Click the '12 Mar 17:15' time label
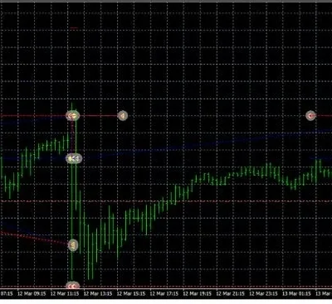 click(x=164, y=293)
